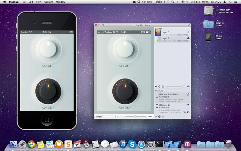This screenshot has width=241, height=151.
Task: Open Mail from the Dock
Action: [114, 145]
